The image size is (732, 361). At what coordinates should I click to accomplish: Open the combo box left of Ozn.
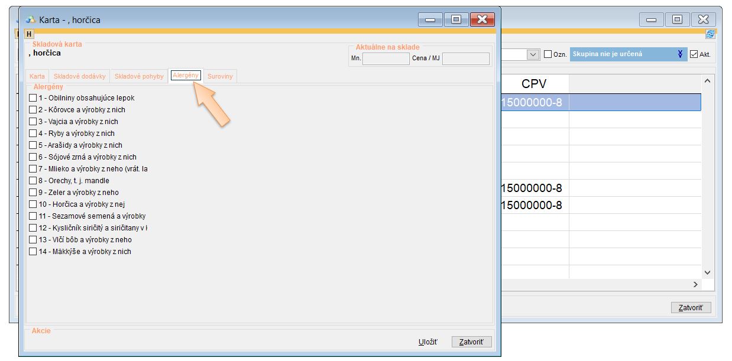[x=533, y=54]
